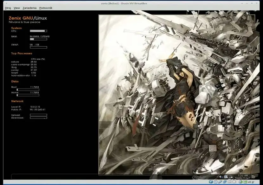Click the loop0 process row

point(24,73)
